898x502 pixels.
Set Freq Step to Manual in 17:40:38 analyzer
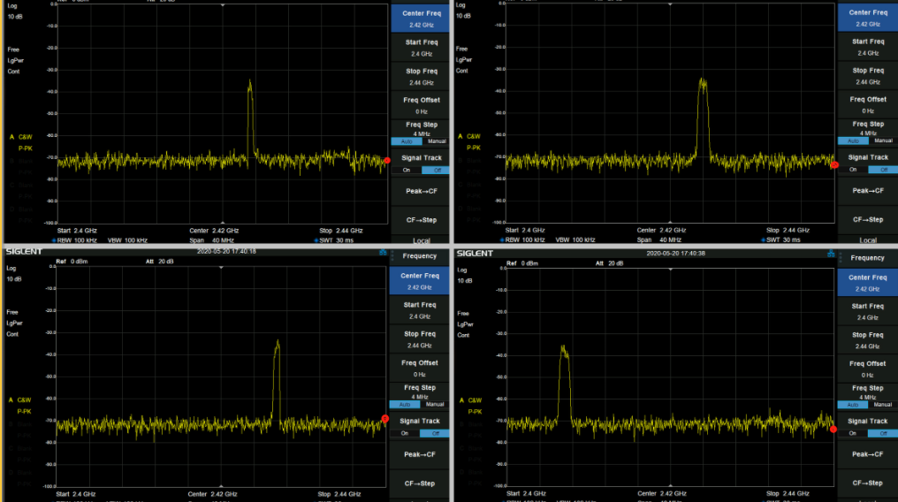[883, 405]
